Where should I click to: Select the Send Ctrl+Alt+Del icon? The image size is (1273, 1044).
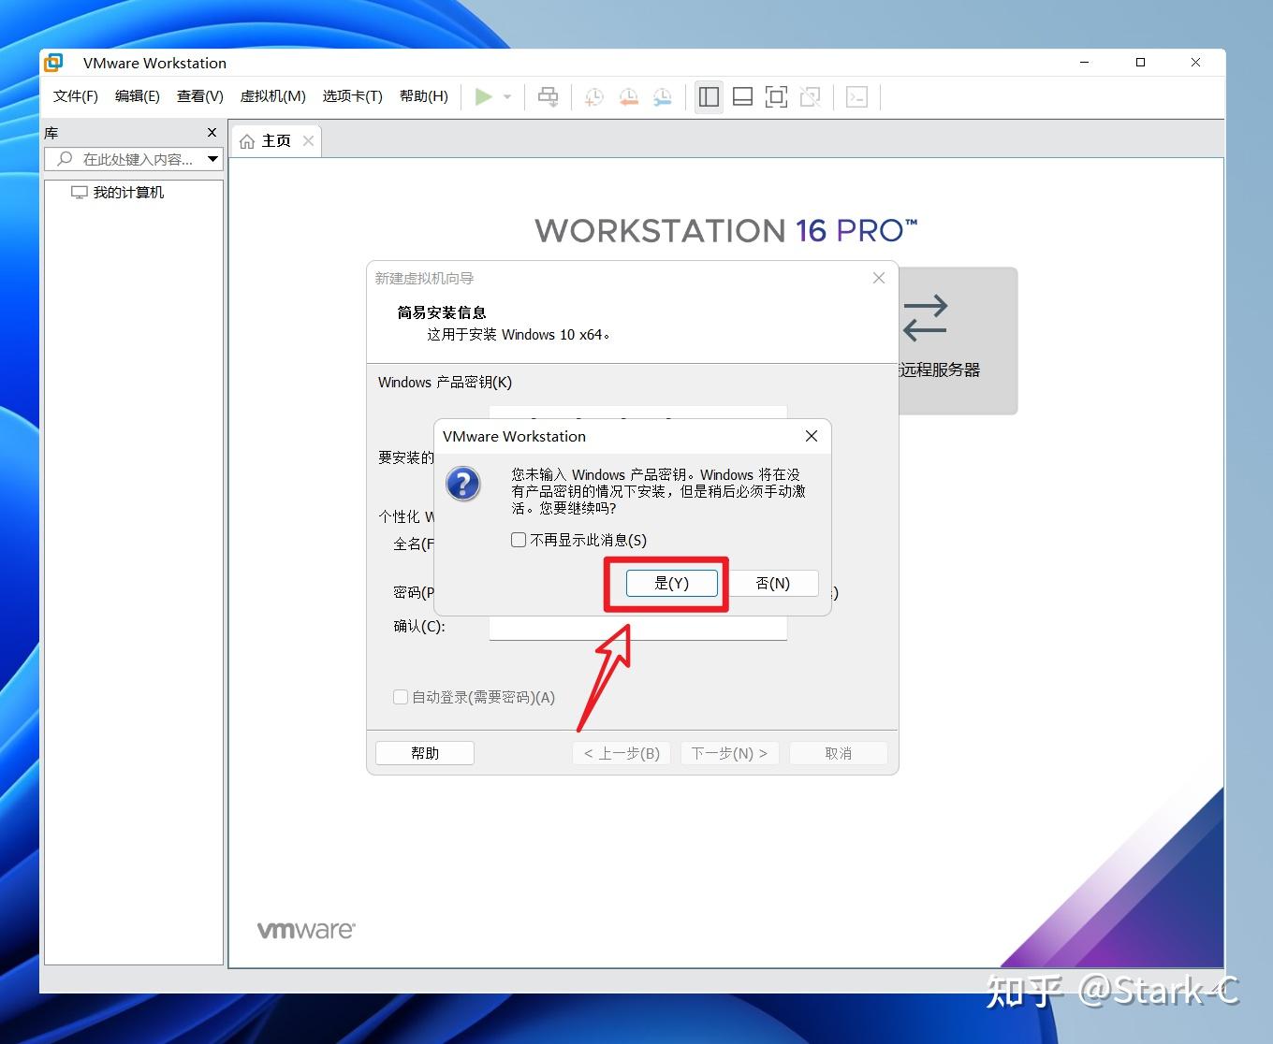[x=548, y=96]
